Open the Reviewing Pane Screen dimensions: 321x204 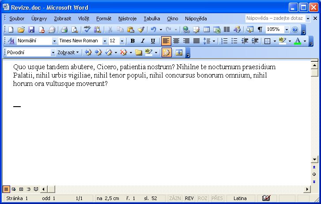179,52
